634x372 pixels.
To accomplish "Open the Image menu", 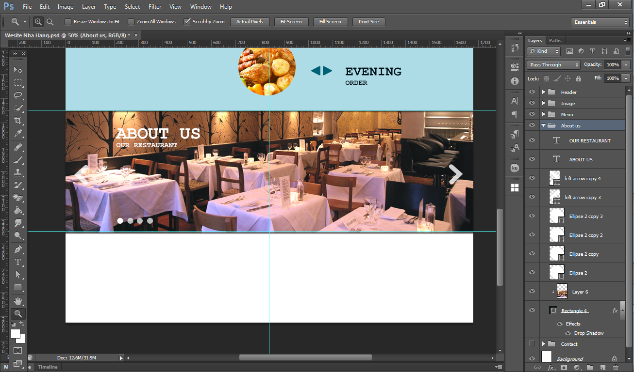I will tap(66, 7).
